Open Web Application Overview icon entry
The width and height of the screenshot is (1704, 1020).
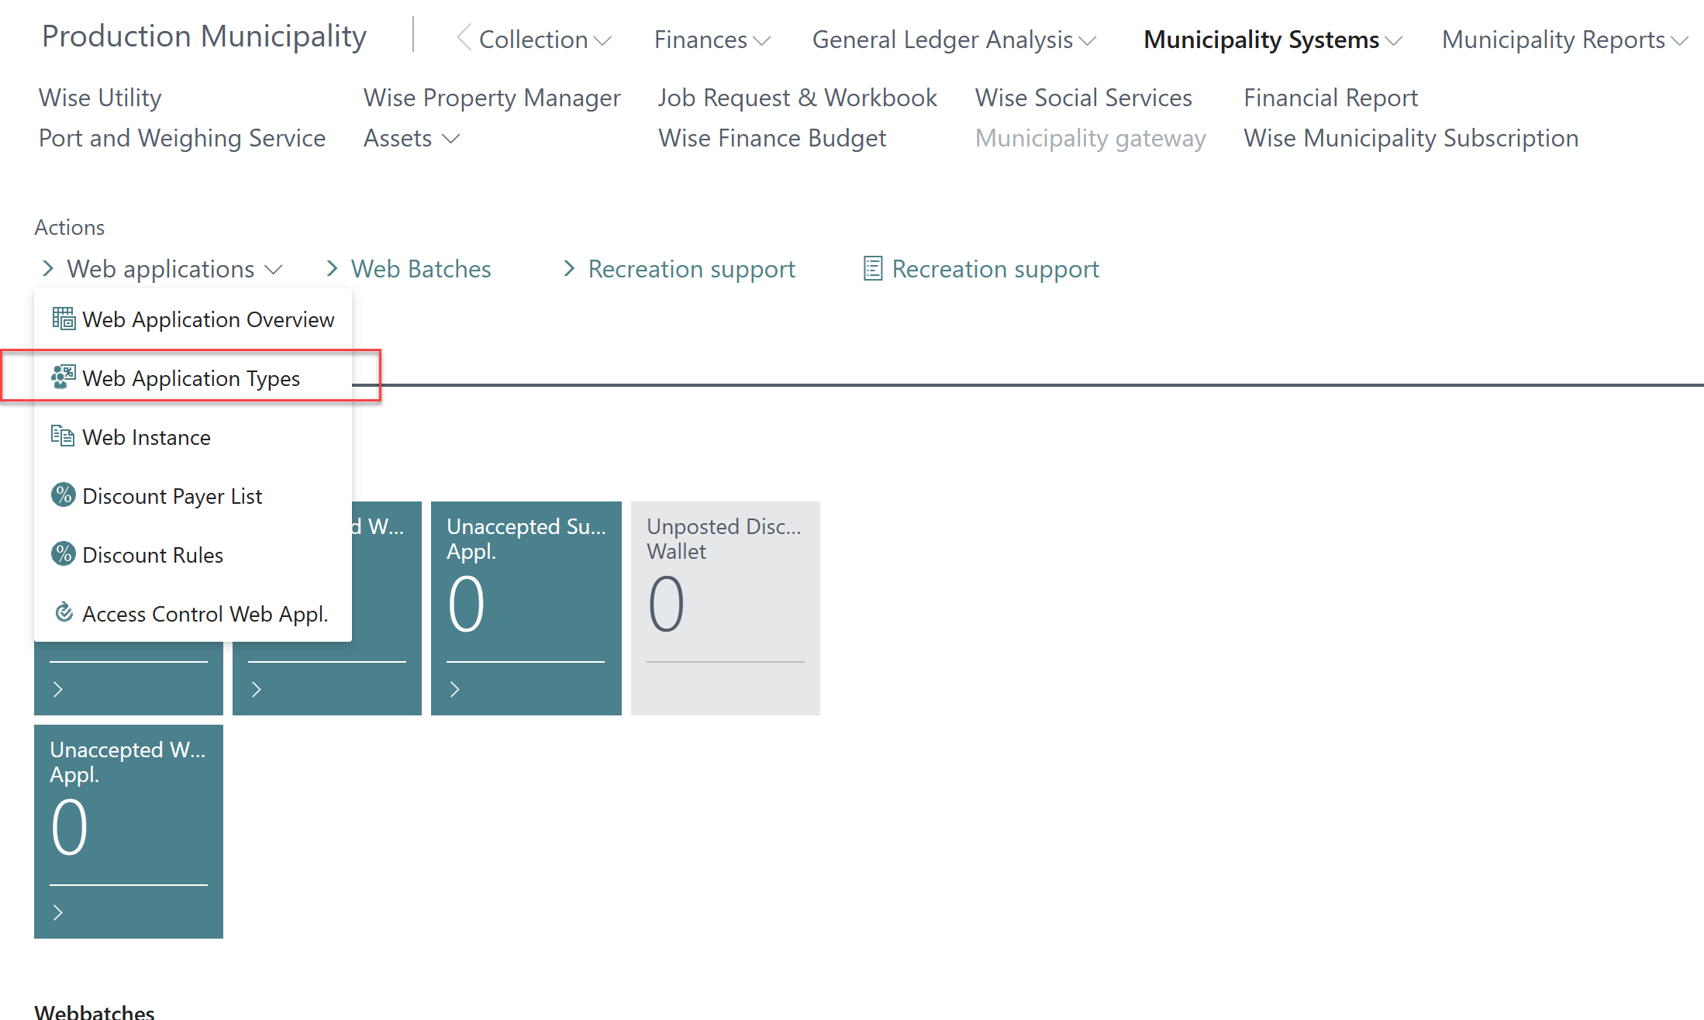click(x=64, y=319)
